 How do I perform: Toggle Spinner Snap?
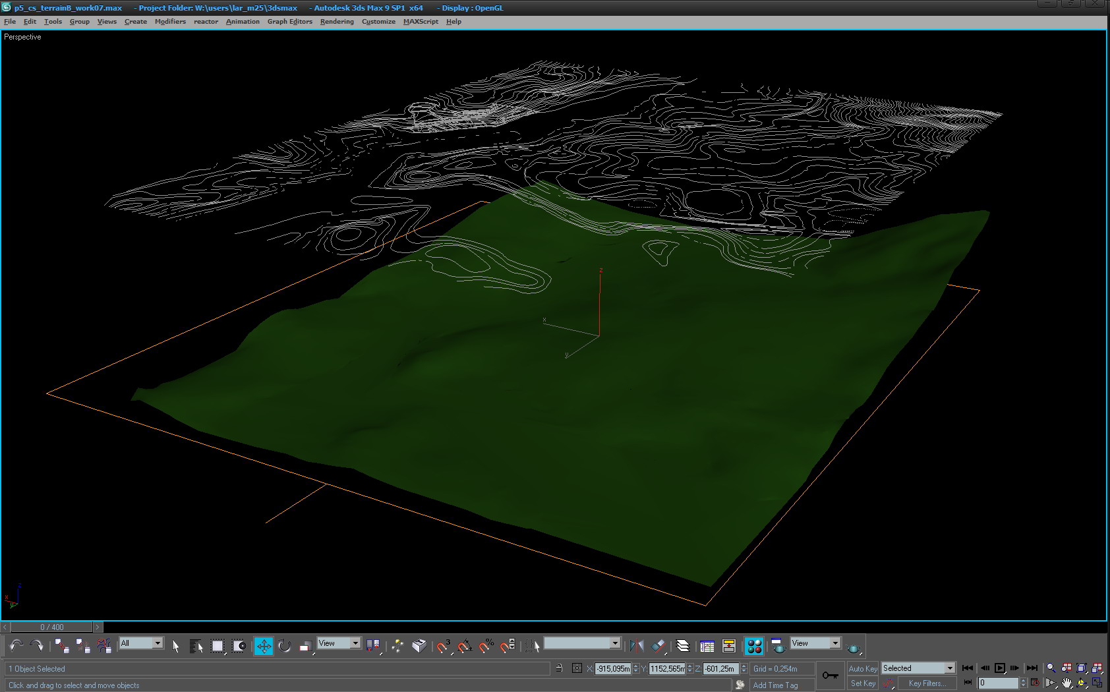pos(508,646)
